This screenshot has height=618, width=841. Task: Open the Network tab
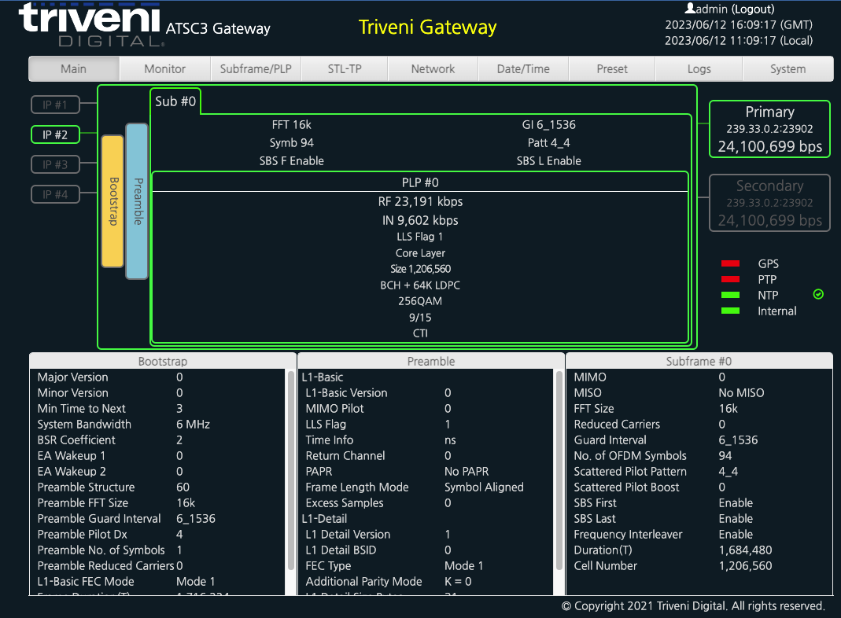(x=433, y=68)
